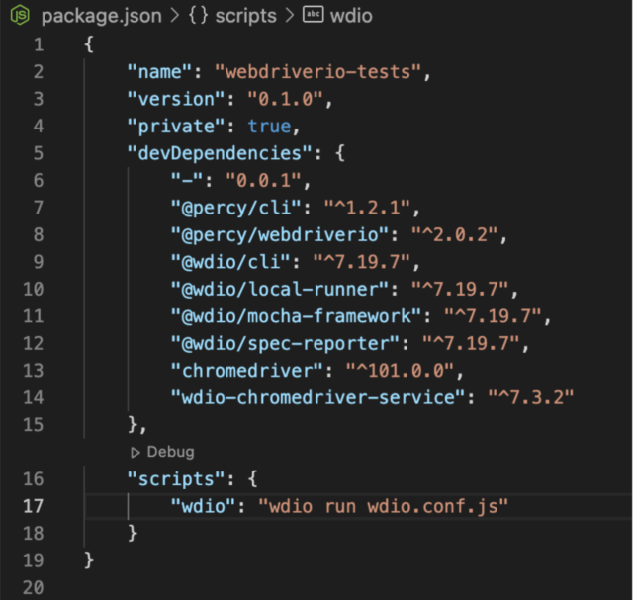Click the "scripts" key on line 16
Viewport: 633px width, 600px height.
tap(176, 479)
